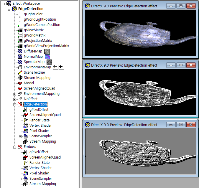The image size is (199, 188).
Task: Select ScreenAlignedQuad reference under Emboss
Action: click(45, 157)
